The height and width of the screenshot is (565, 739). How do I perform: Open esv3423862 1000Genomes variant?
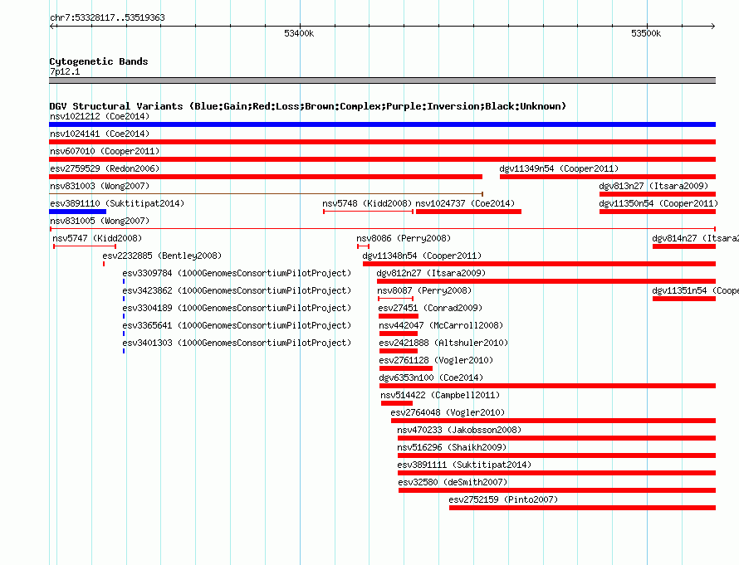pyautogui.click(x=237, y=290)
